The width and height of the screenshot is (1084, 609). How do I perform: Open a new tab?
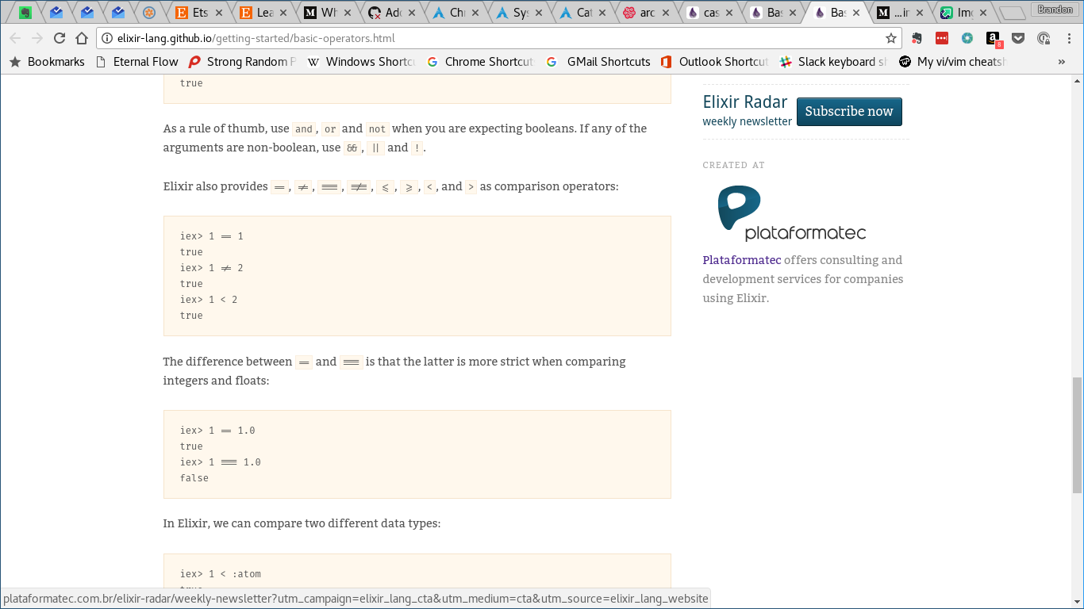(x=1011, y=13)
